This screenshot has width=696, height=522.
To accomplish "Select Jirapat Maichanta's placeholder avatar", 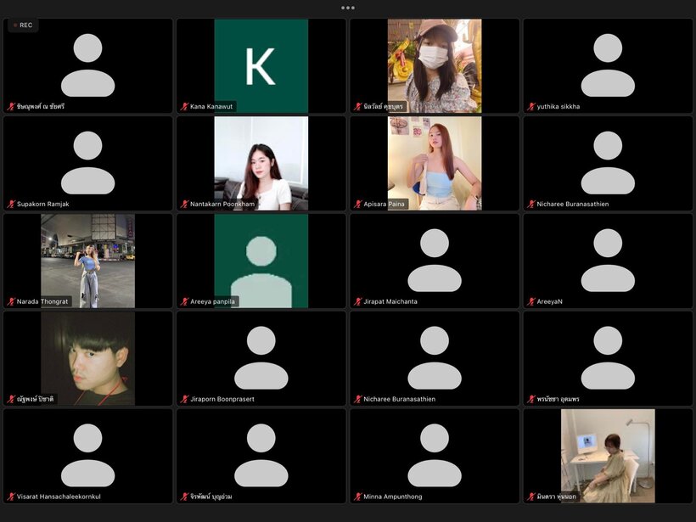I will [x=435, y=261].
